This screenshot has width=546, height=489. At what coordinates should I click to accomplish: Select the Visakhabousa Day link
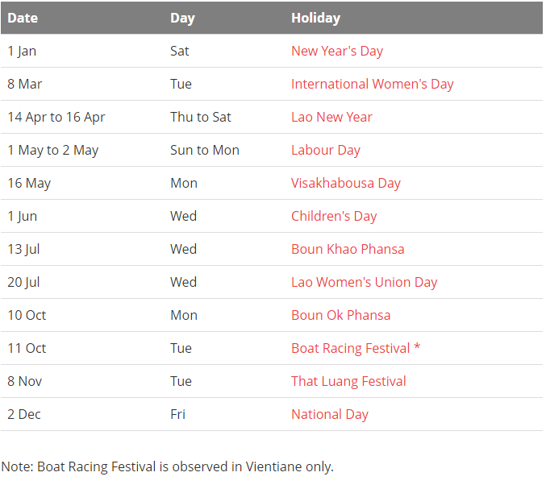(x=346, y=184)
